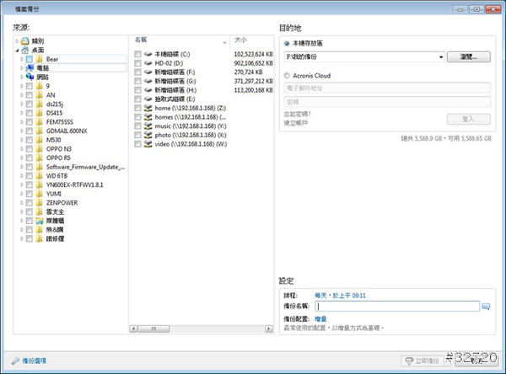The width and height of the screenshot is (506, 374).
Task: Click the browse button next to destination path
Action: point(469,57)
